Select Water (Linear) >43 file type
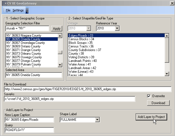 click(x=116, y=72)
